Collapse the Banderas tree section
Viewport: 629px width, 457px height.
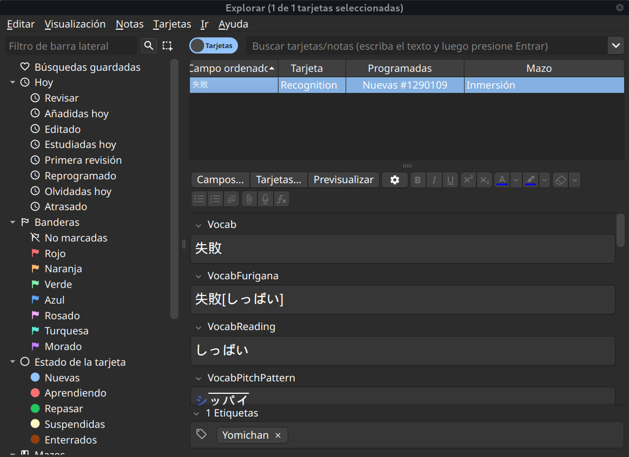(12, 223)
